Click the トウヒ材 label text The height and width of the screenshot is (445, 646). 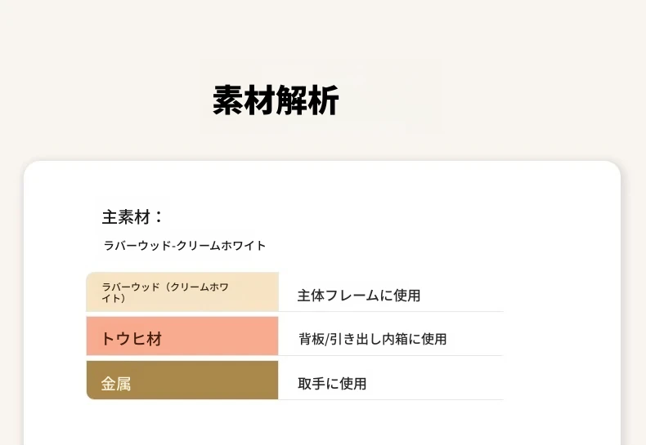(x=132, y=339)
